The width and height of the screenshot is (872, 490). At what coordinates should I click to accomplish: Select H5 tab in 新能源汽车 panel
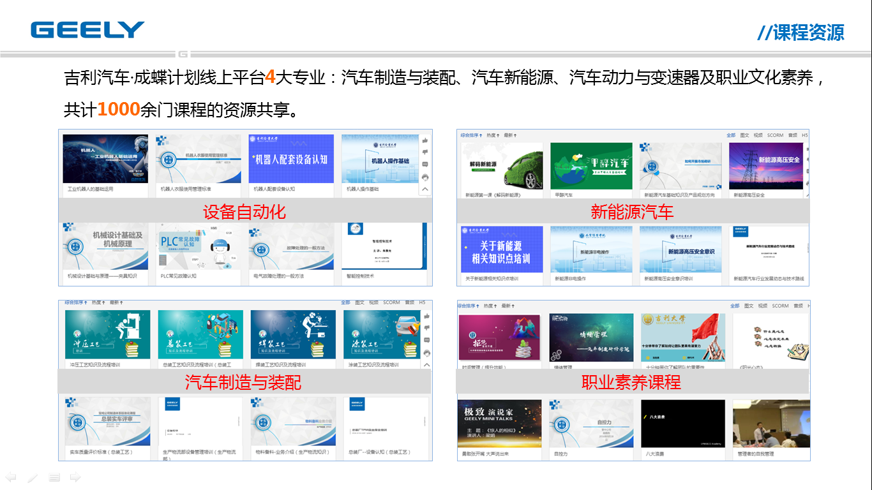pyautogui.click(x=804, y=135)
